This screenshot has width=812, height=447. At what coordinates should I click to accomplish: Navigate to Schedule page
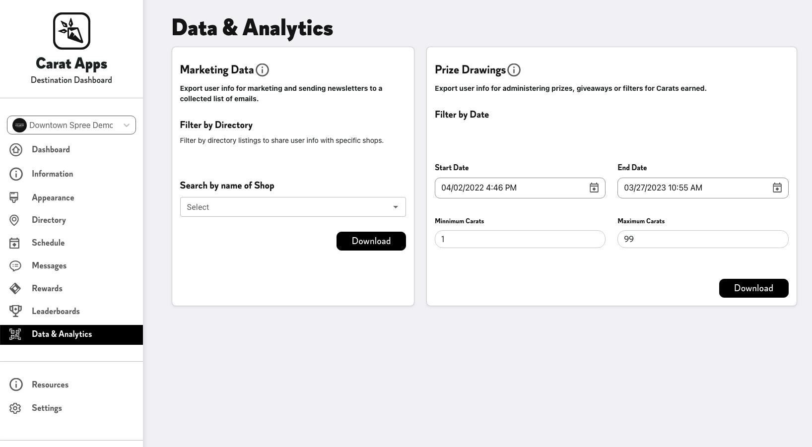48,243
